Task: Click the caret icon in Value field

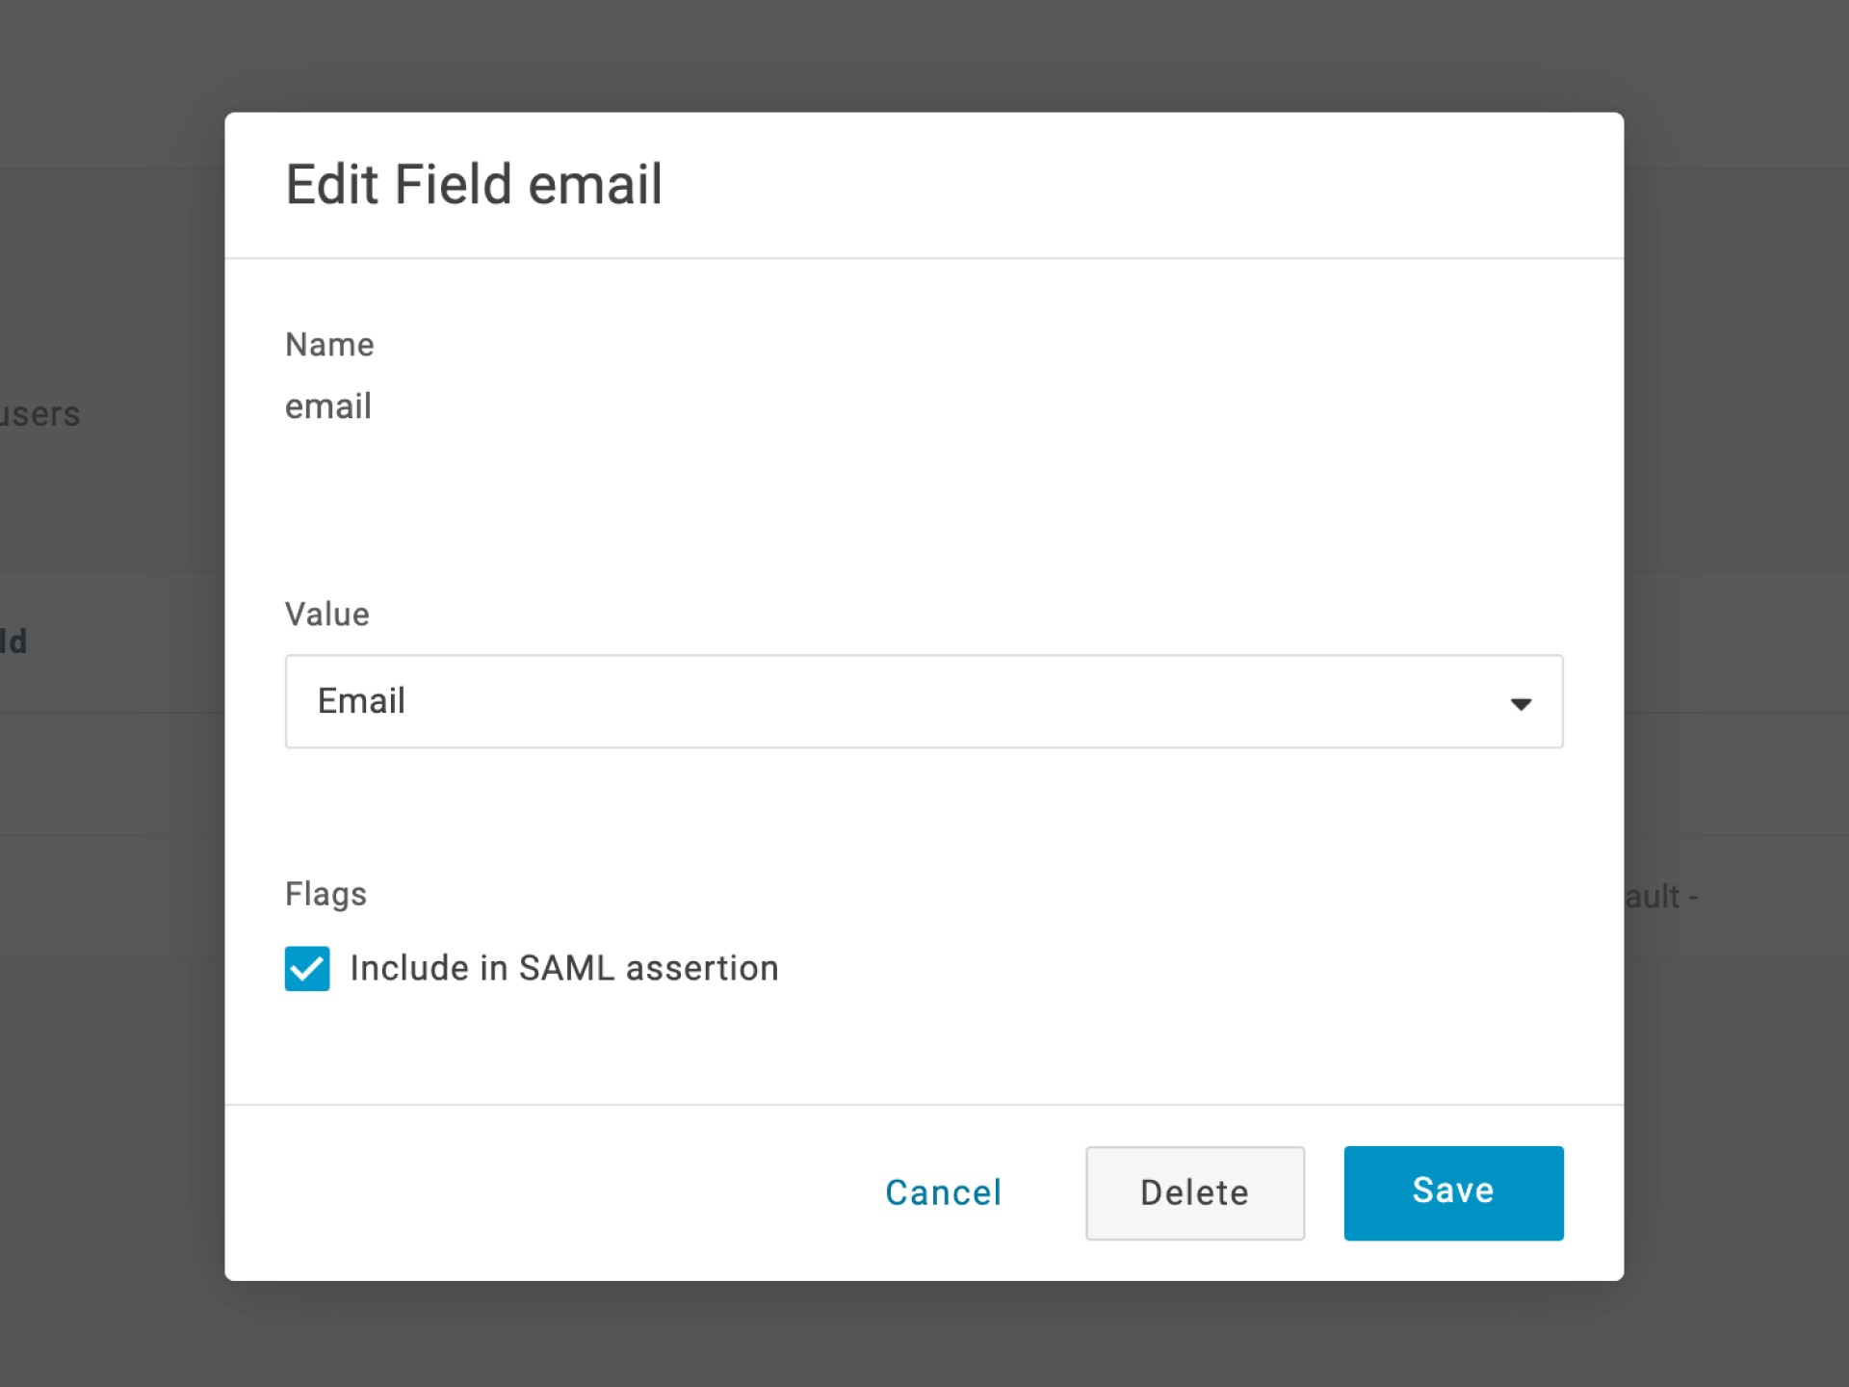Action: (x=1521, y=704)
